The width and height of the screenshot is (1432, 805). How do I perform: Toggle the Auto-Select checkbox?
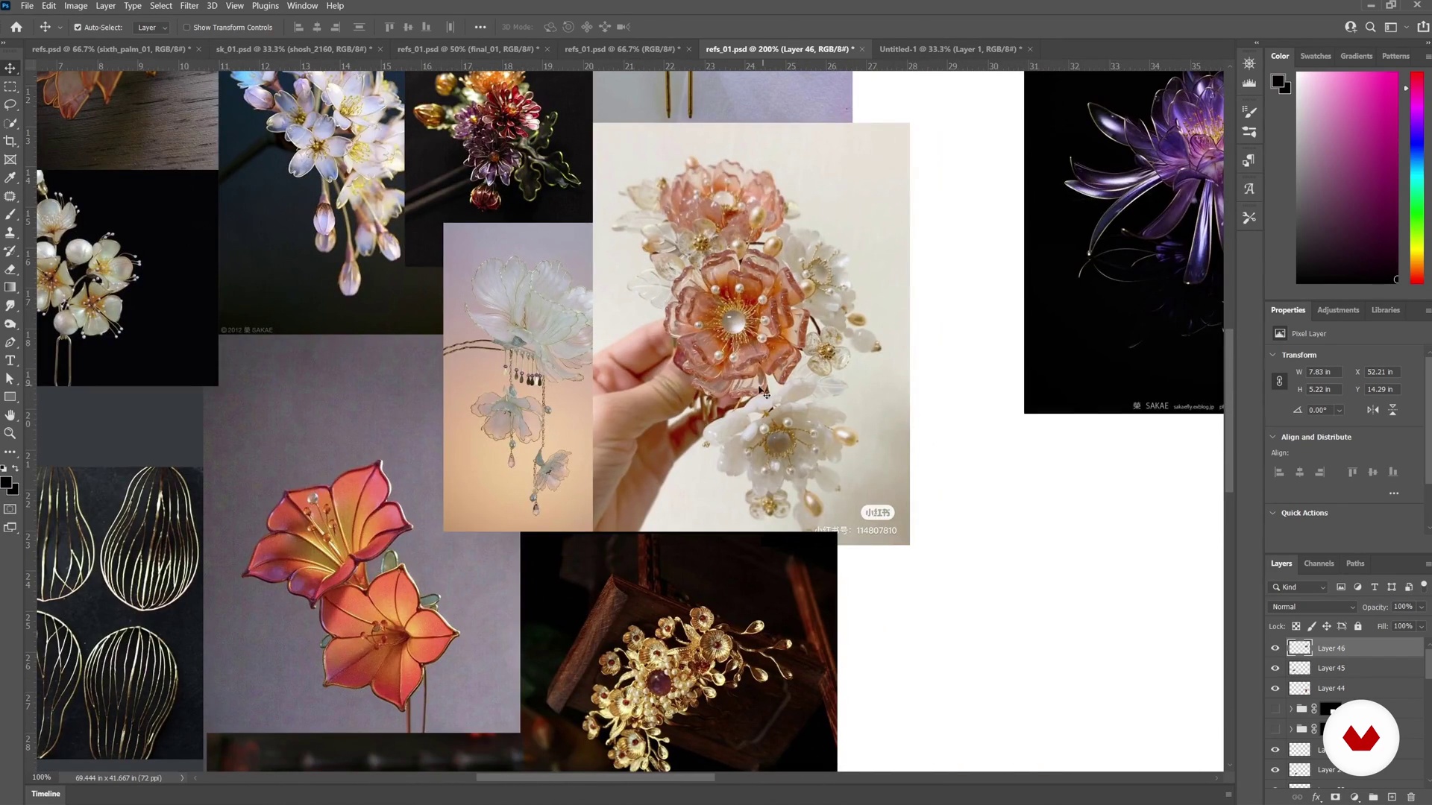coord(78,28)
